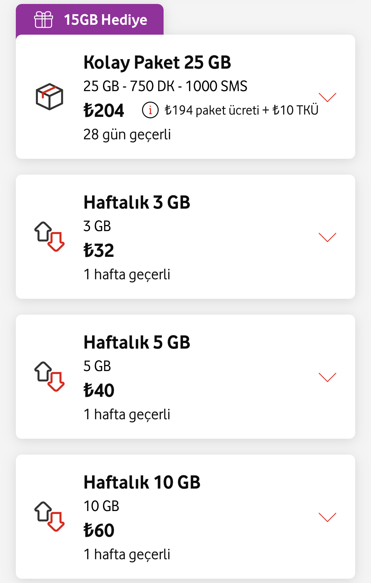Click the ₺204 price of Kolay Paket

104,110
